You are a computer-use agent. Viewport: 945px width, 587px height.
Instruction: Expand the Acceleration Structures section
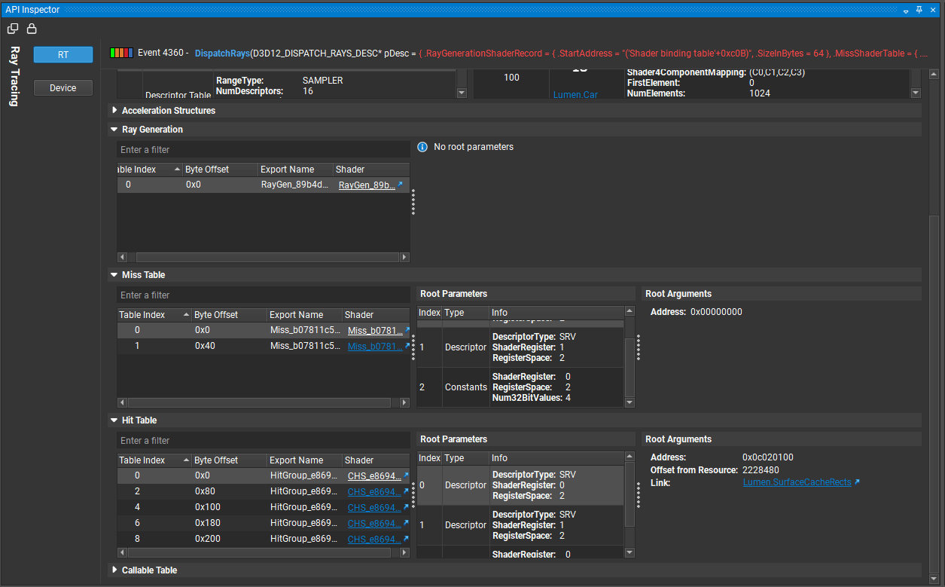click(x=114, y=111)
